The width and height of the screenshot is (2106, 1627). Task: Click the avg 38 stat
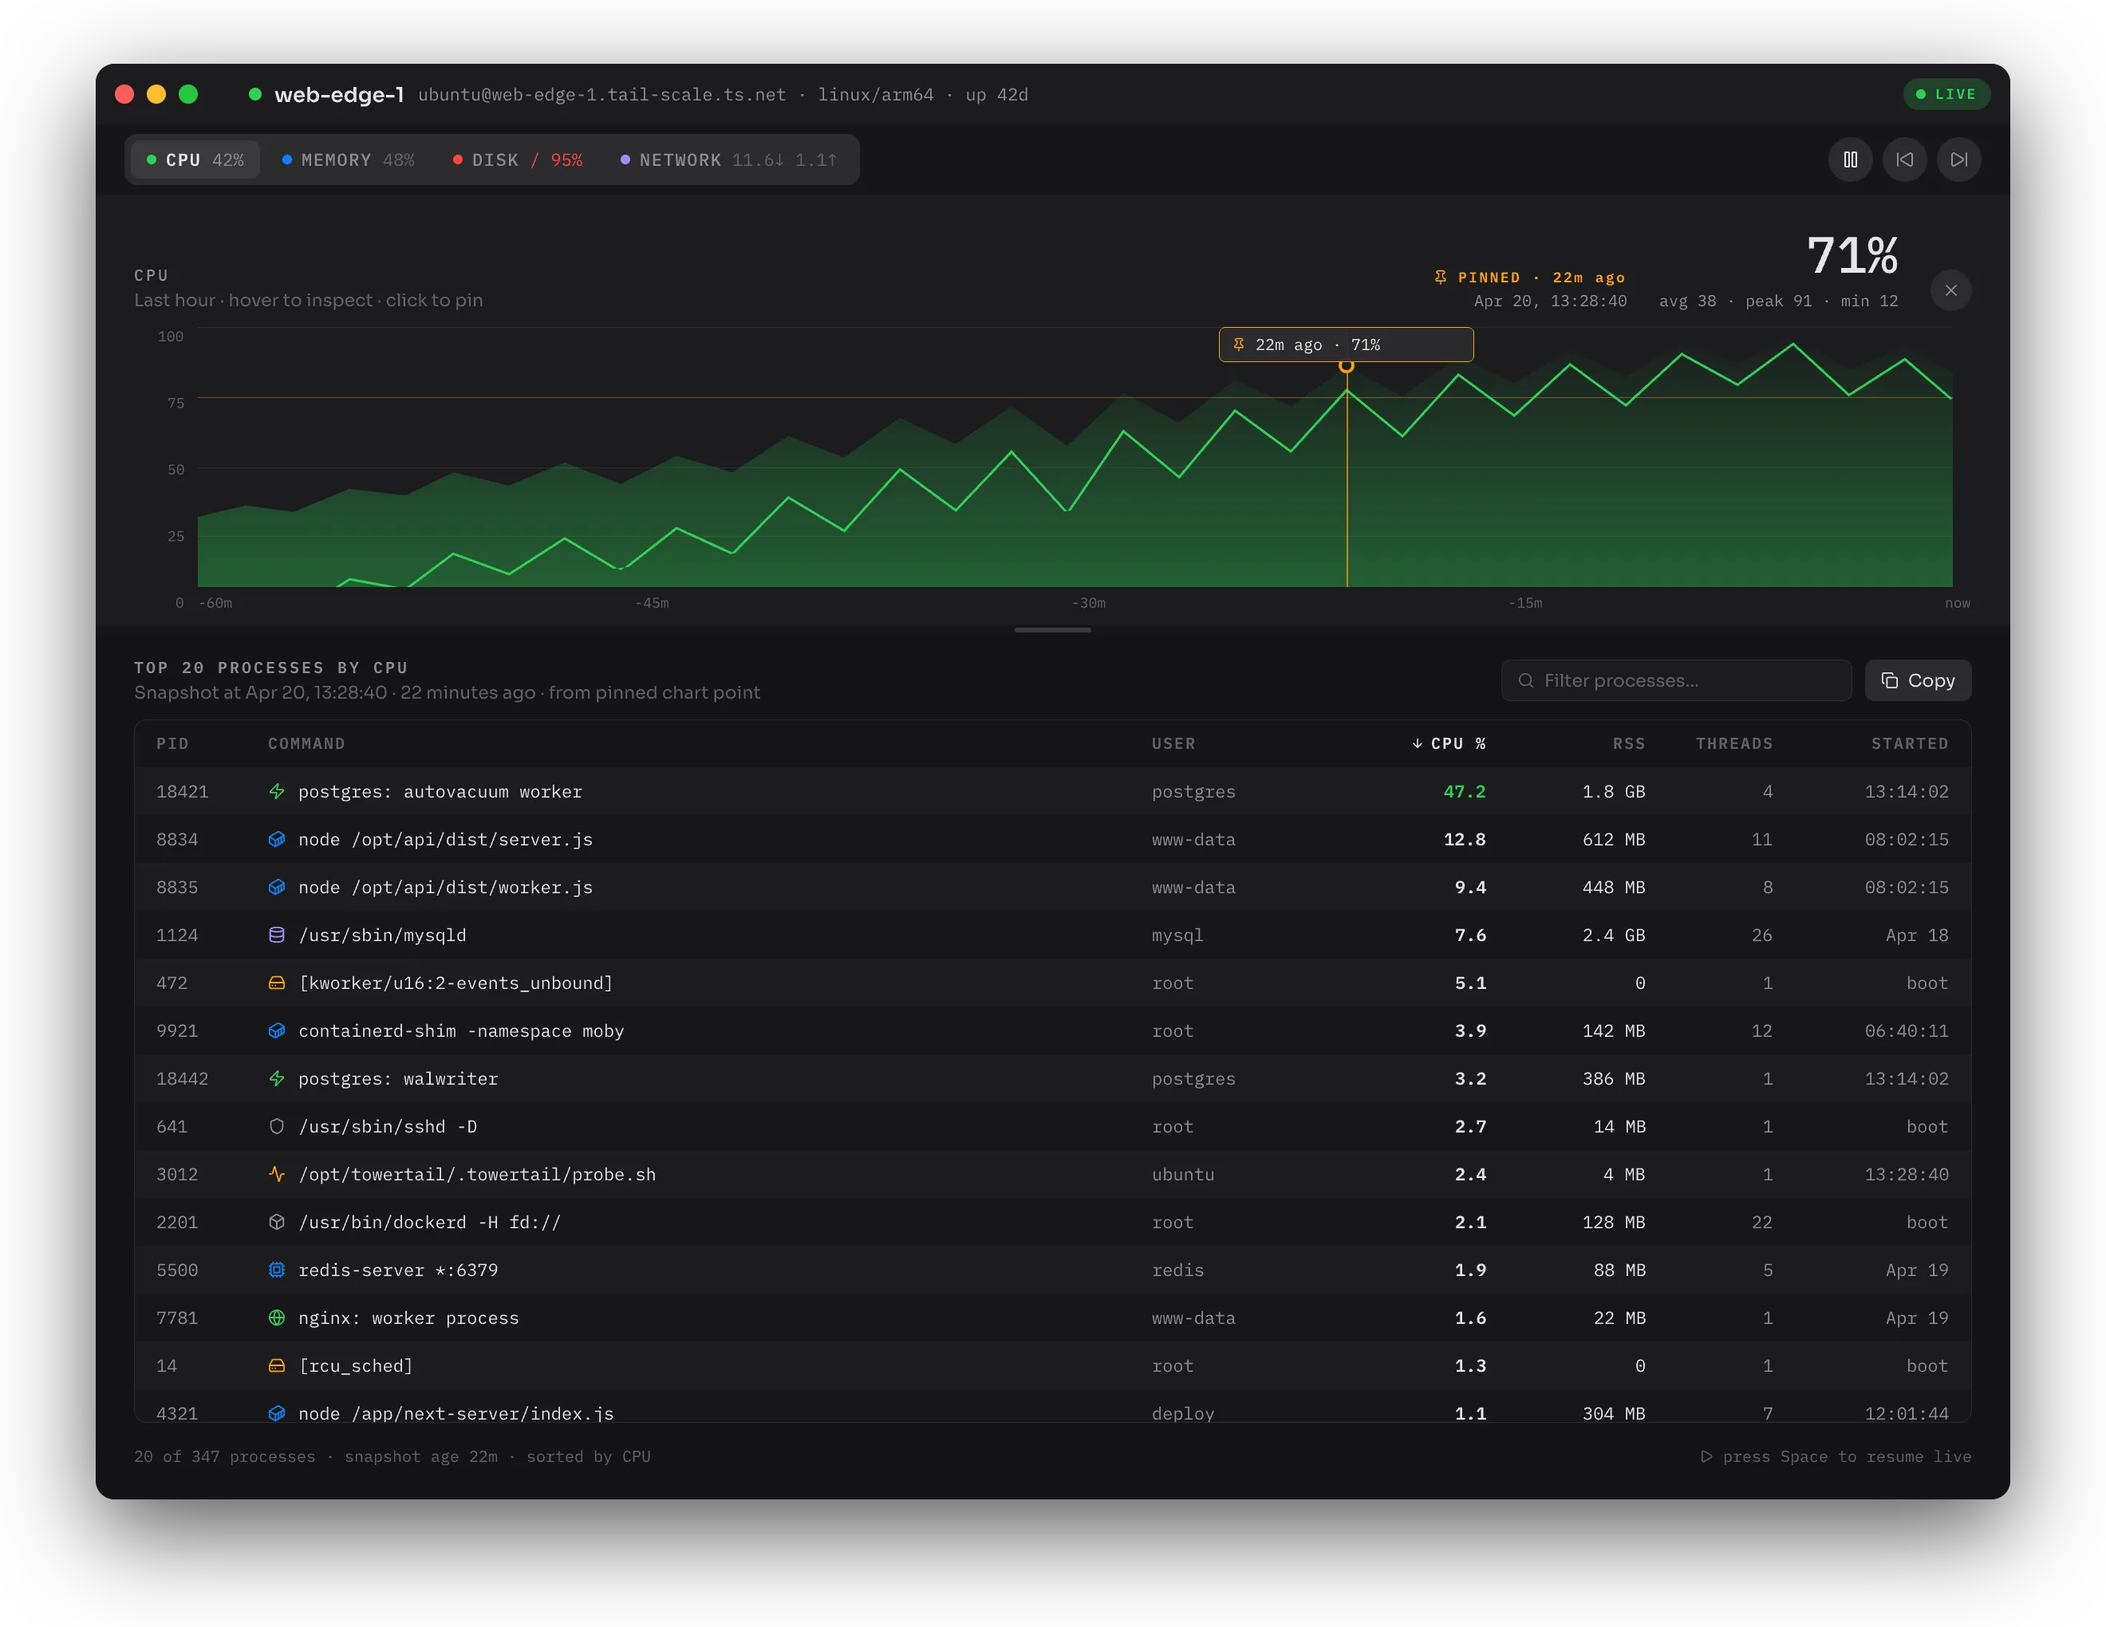[x=1686, y=301]
